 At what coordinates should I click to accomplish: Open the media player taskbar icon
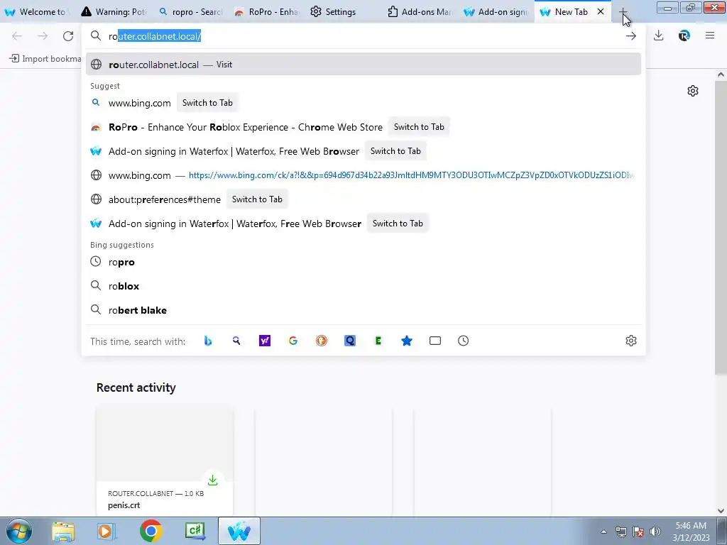106,531
